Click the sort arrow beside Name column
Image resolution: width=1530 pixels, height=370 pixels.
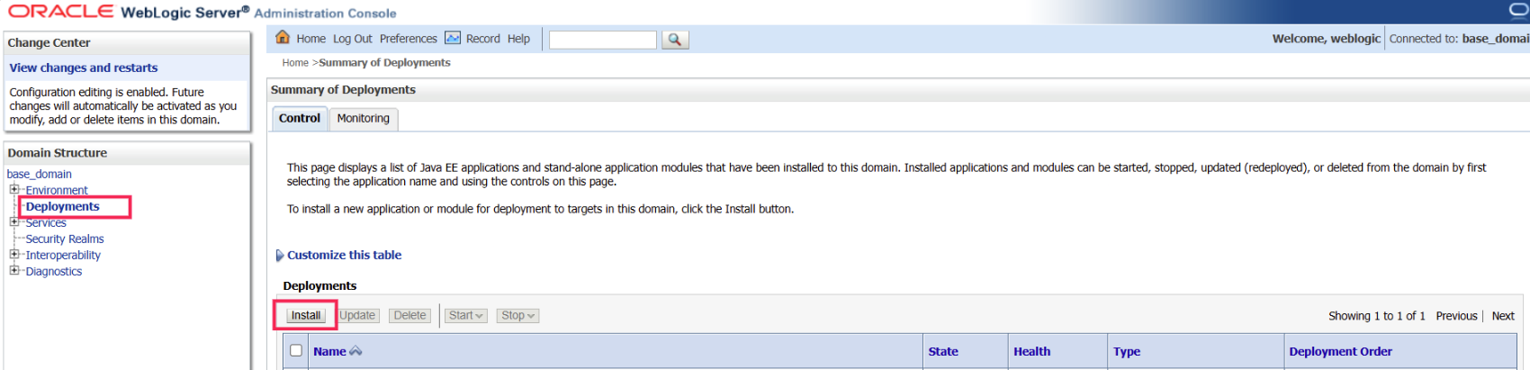355,351
